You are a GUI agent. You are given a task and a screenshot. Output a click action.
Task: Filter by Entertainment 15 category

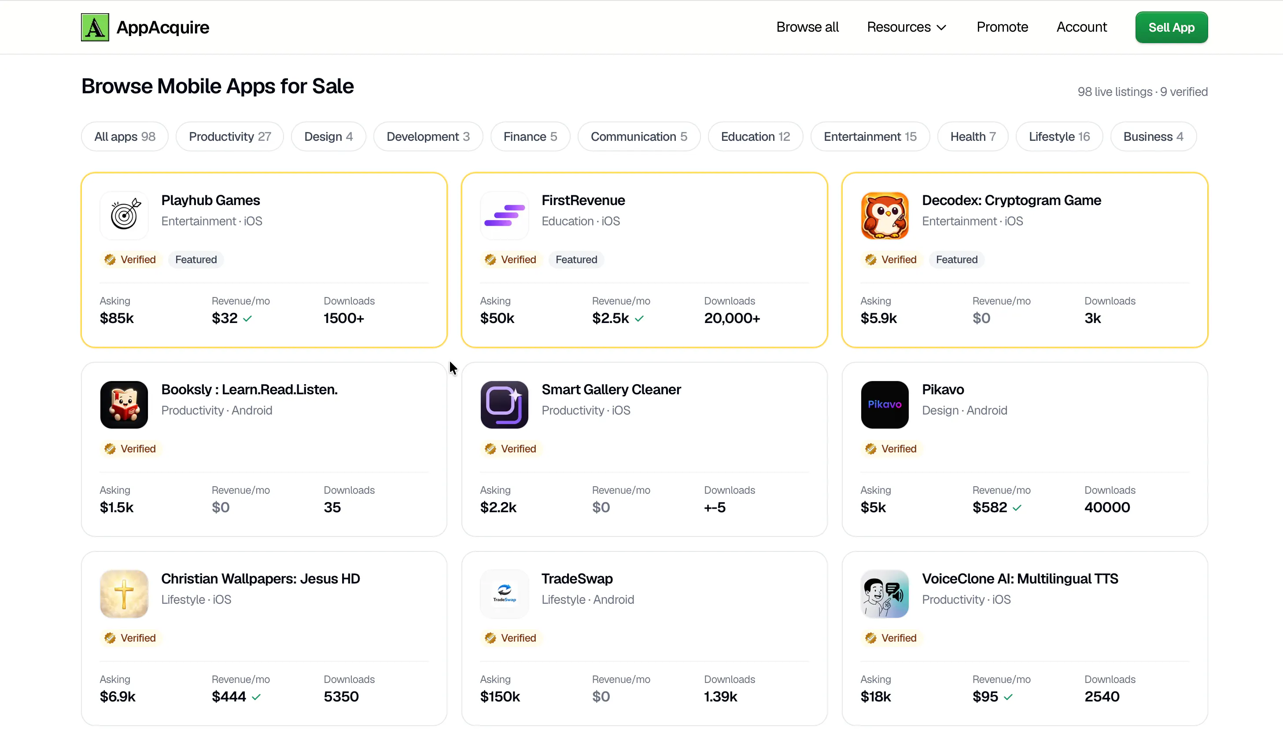[x=870, y=136]
